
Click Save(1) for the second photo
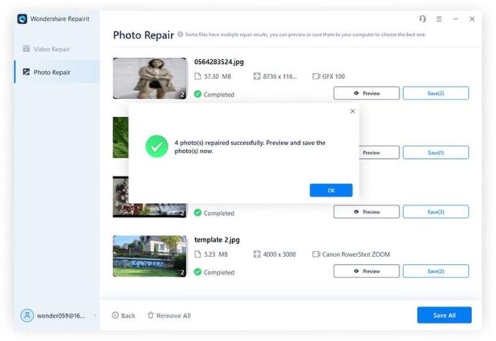coord(436,152)
